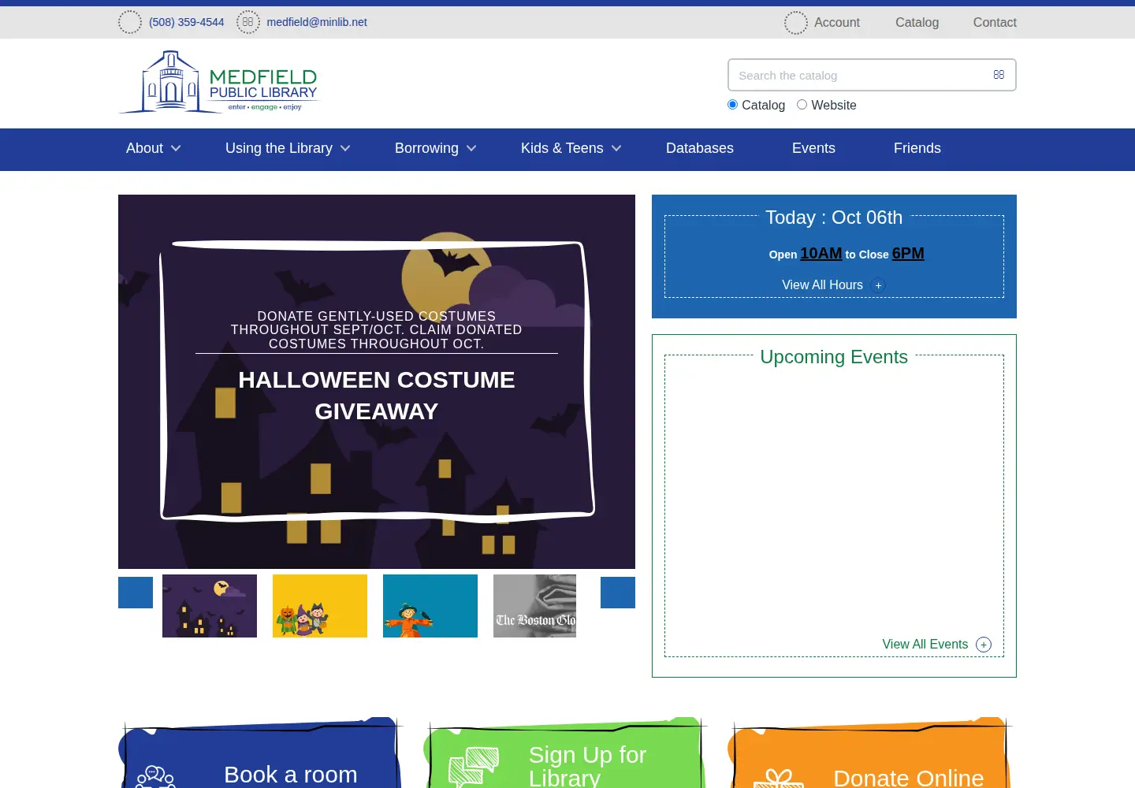
Task: Select the Boston Globe slide thumbnail
Action: (534, 606)
